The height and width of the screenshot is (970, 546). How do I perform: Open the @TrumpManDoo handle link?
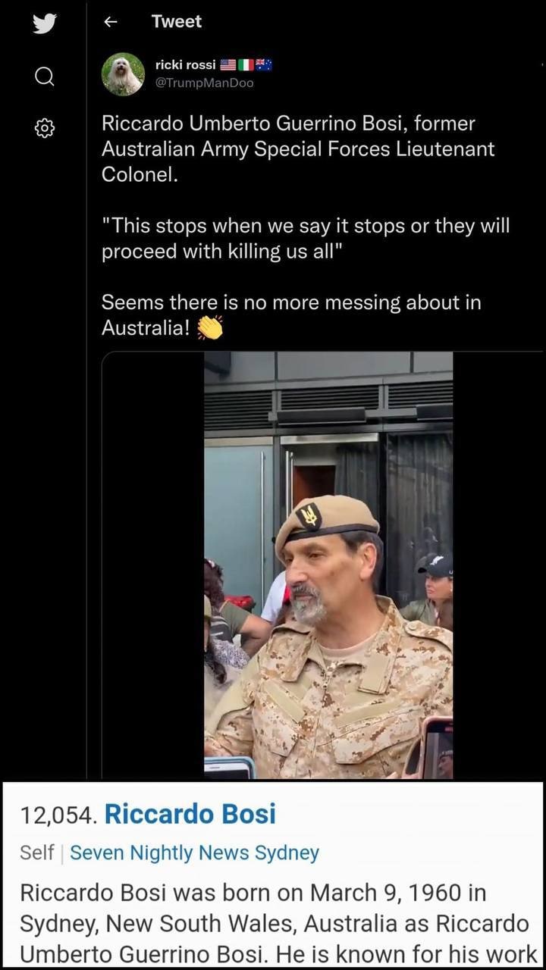click(x=204, y=83)
